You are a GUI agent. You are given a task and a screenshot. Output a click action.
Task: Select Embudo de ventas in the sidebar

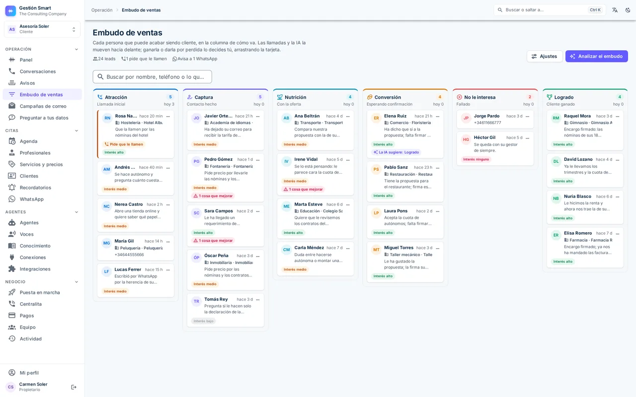pos(42,94)
